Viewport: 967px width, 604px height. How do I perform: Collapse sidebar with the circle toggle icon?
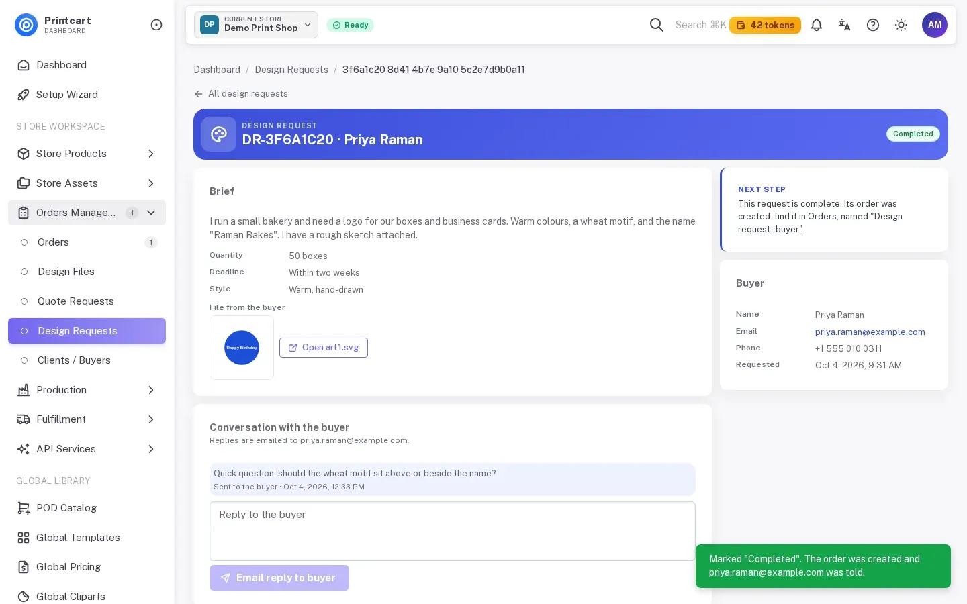pos(156,25)
